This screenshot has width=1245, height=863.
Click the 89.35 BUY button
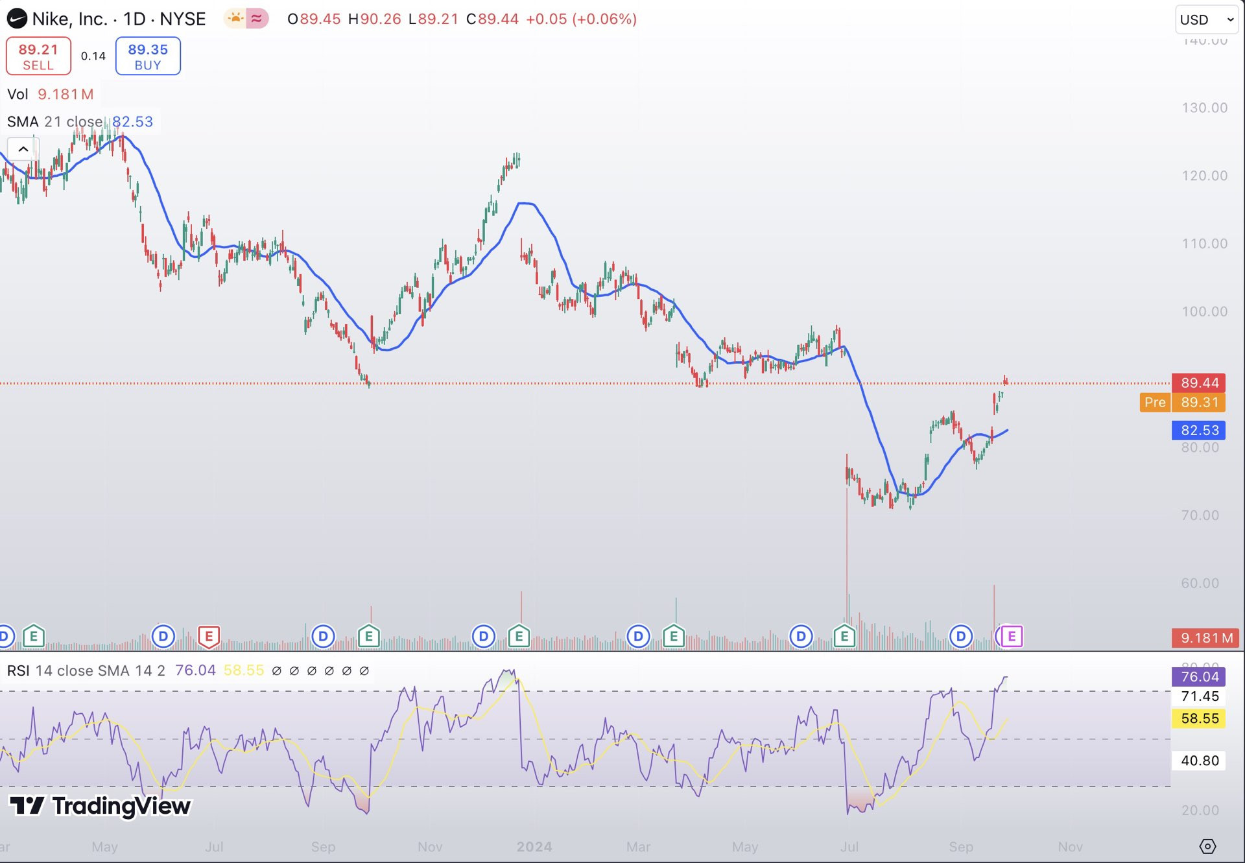[x=148, y=56]
